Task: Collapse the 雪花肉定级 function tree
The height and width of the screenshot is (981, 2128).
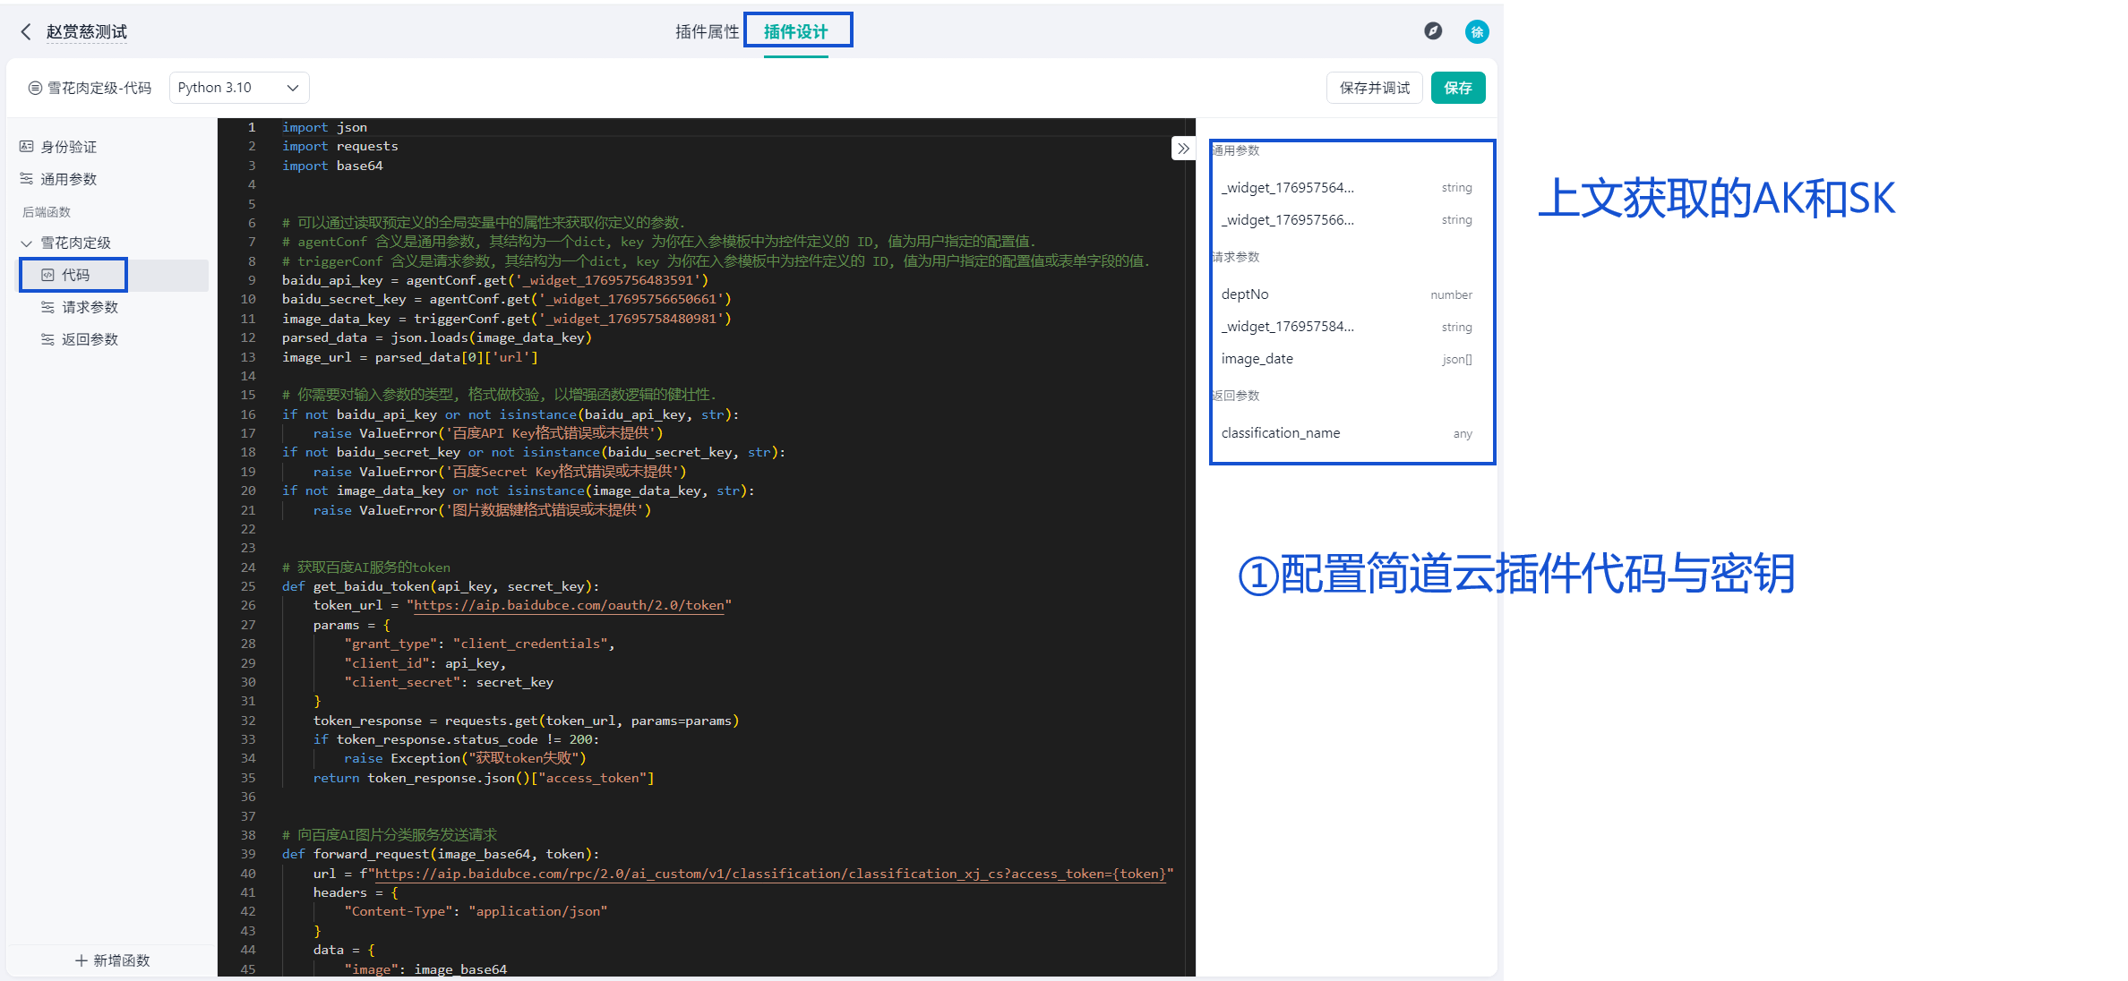Action: coord(26,243)
